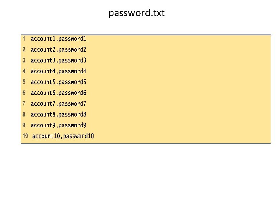Image resolution: width=276 pixels, height=207 pixels.
Task: Click on account9,password9 text
Action: coord(59,125)
